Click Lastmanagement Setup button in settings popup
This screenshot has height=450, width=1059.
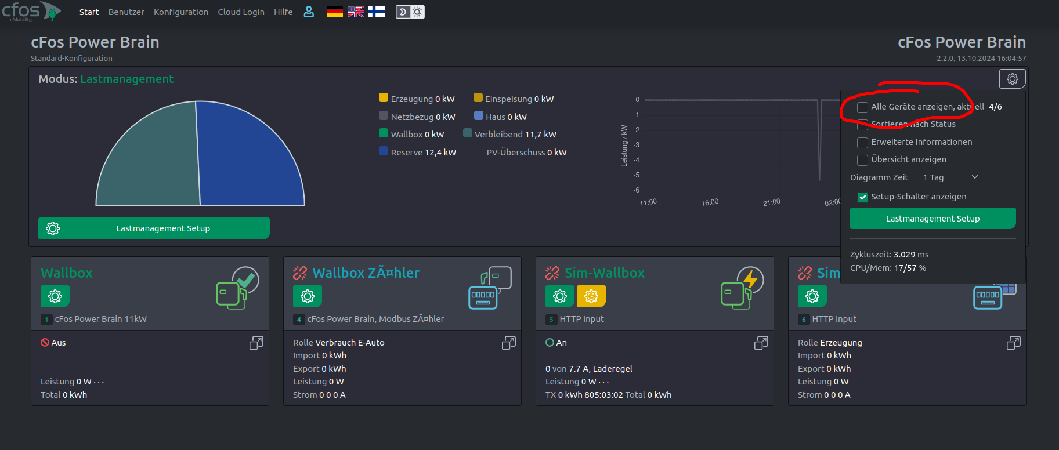[x=933, y=219]
